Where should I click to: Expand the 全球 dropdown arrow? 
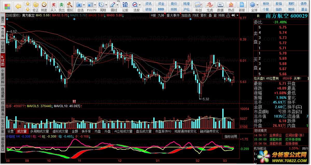pos(258,5)
